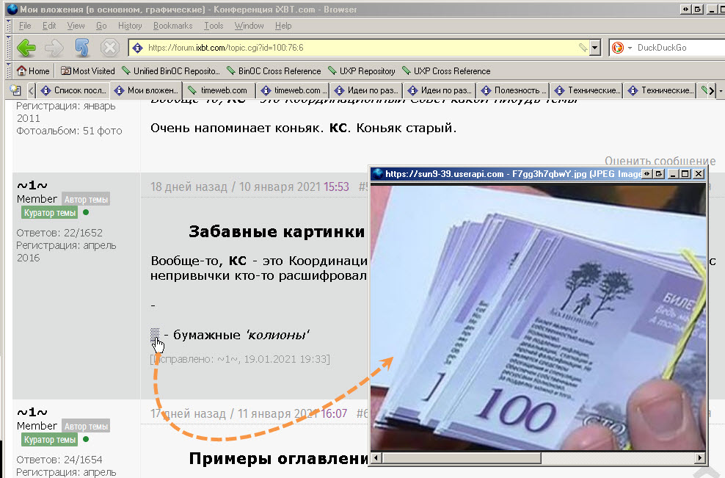
Task: Click the green Back arrow button
Action: click(26, 48)
